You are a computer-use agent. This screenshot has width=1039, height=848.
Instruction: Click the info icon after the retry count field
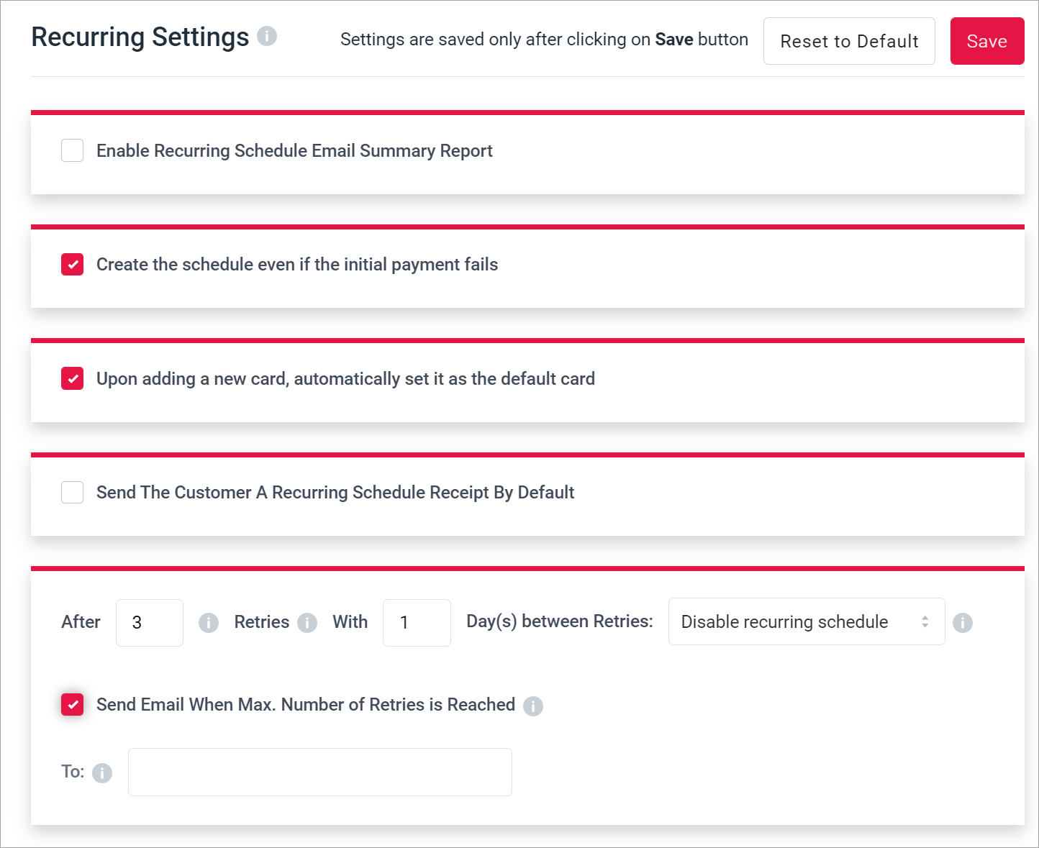pos(209,623)
